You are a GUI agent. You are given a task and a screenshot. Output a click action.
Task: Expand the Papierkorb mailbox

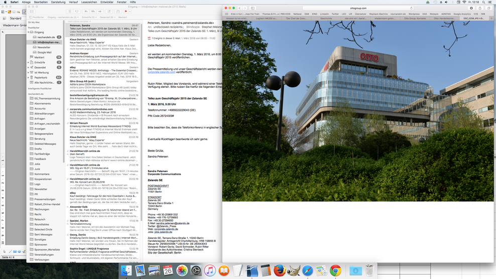pos(28,77)
